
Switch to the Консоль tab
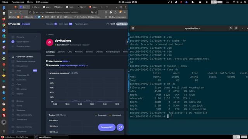tap(79, 52)
